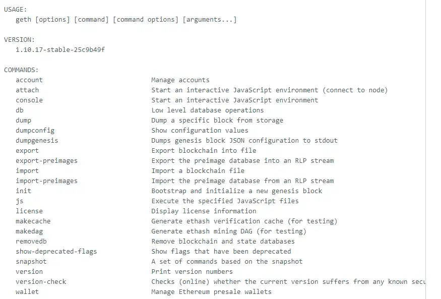The width and height of the screenshot is (441, 299).
Task: Click the 'dumpgenesis' command text
Action: point(37,140)
